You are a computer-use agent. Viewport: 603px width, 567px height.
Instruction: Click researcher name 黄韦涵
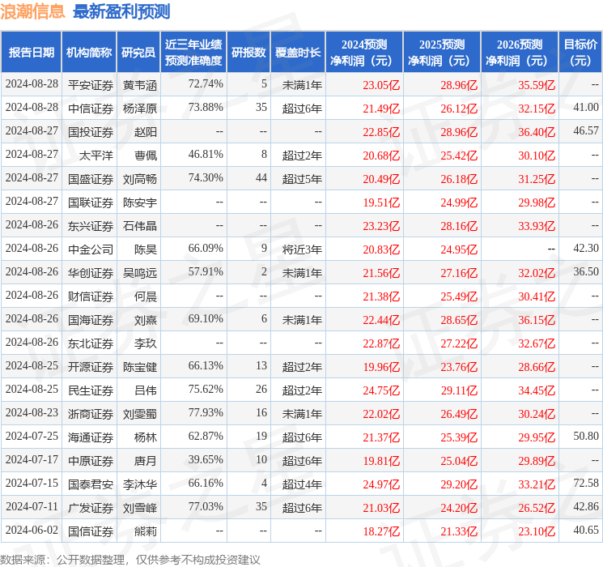pyautogui.click(x=140, y=85)
